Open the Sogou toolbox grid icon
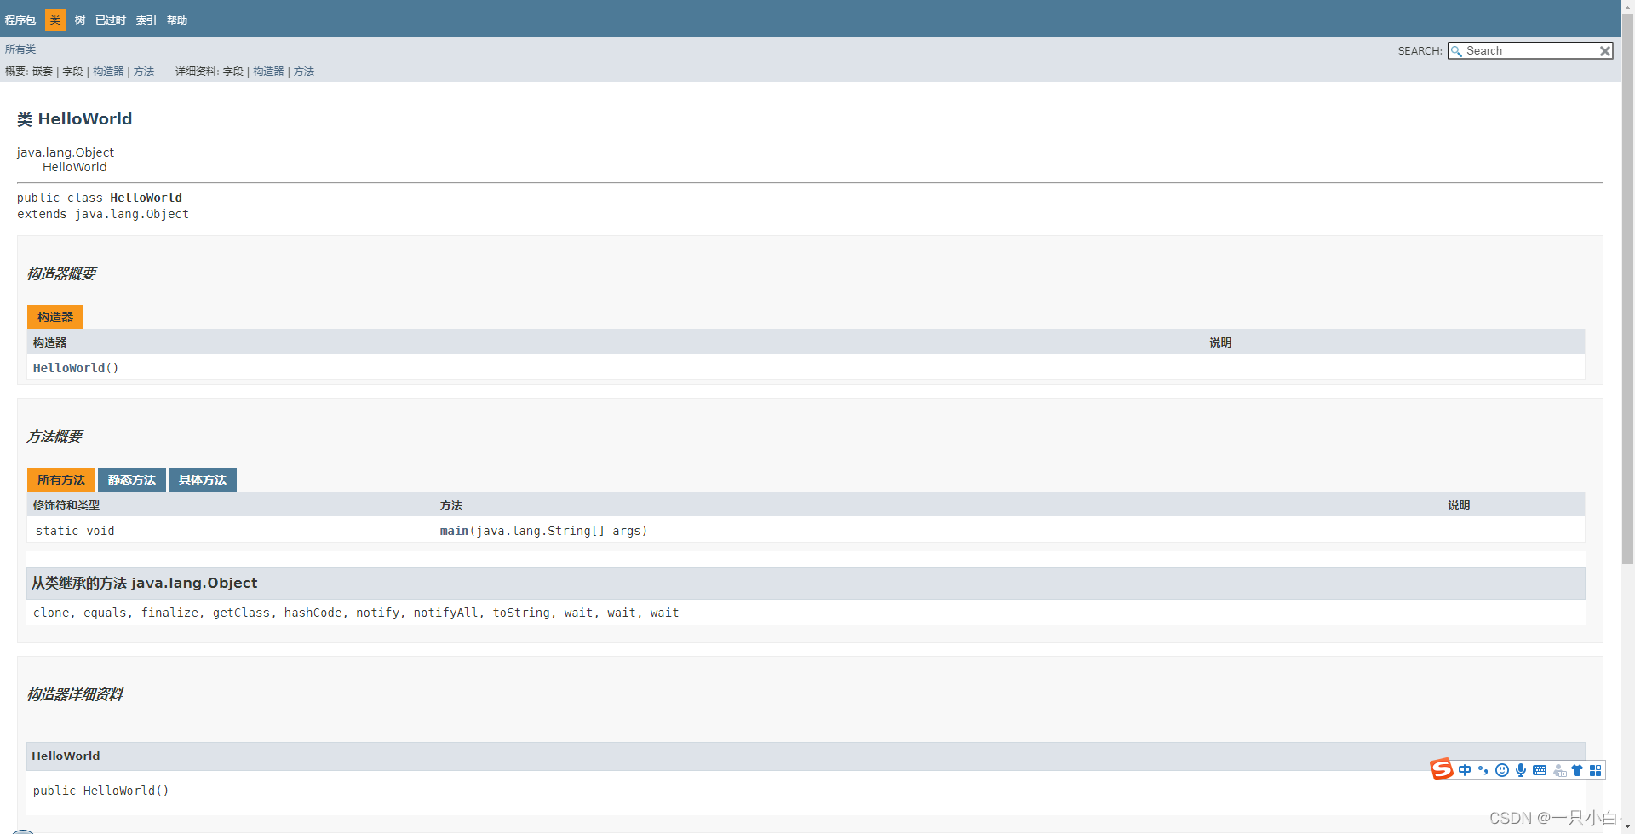This screenshot has height=834, width=1635. click(1596, 770)
